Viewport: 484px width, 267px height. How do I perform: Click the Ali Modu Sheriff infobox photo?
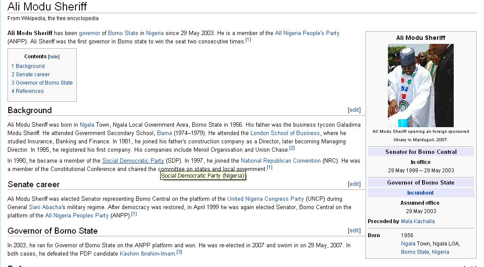[x=420, y=85]
